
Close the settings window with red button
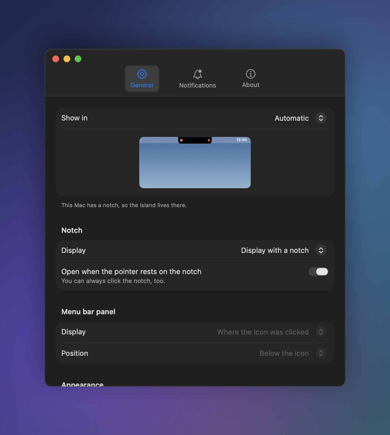(56, 59)
